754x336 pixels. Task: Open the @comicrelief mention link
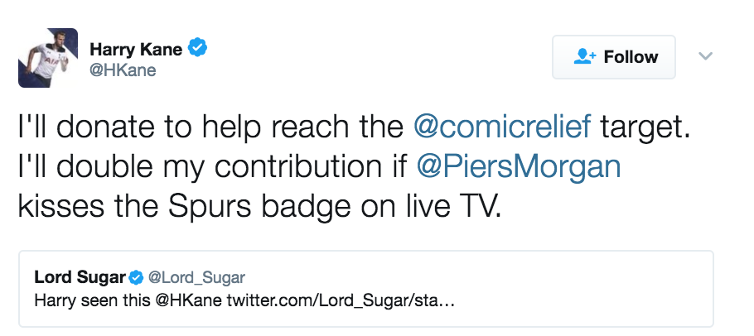502,129
